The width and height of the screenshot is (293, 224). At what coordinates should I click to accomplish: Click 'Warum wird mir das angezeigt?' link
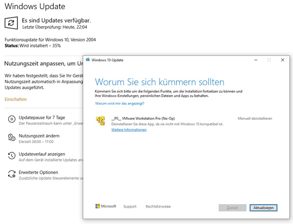[x=120, y=104]
